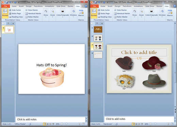This screenshot has height=127, width=177.
Task: Click spell check status icon in Hats Off to Spring
Action: click(x=30, y=124)
